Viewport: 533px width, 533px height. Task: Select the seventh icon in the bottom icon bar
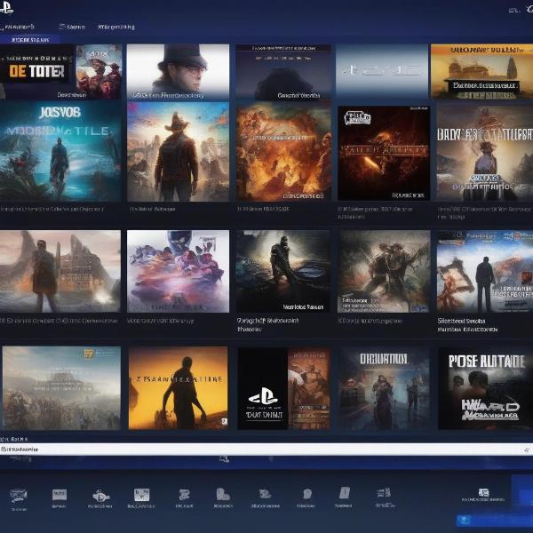[265, 494]
